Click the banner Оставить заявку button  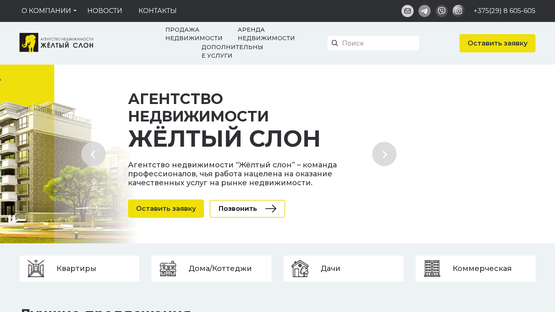point(166,208)
